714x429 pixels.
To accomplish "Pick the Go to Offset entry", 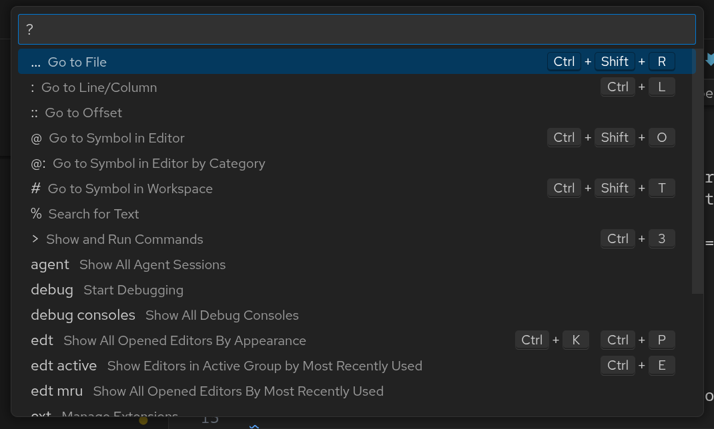I will click(83, 113).
